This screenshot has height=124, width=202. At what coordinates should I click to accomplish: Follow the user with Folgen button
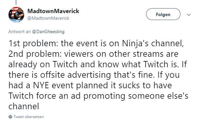pyautogui.click(x=163, y=14)
